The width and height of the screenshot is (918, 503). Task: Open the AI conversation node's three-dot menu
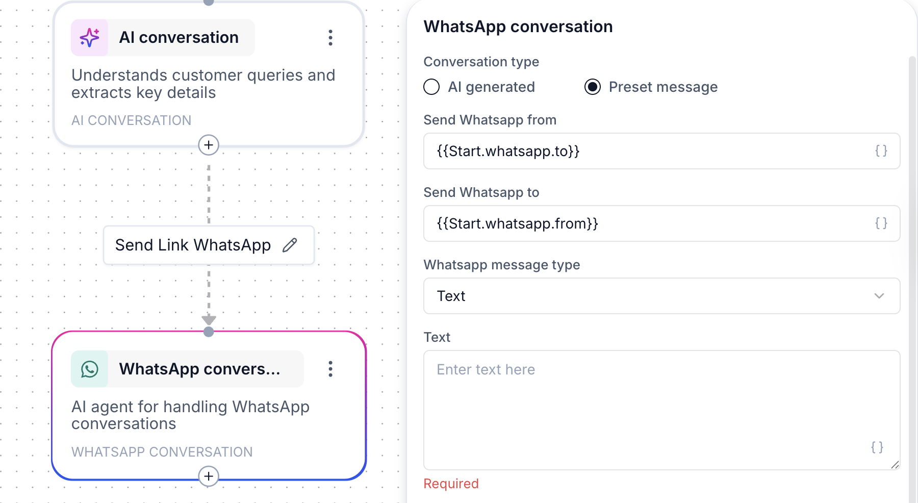pyautogui.click(x=330, y=38)
